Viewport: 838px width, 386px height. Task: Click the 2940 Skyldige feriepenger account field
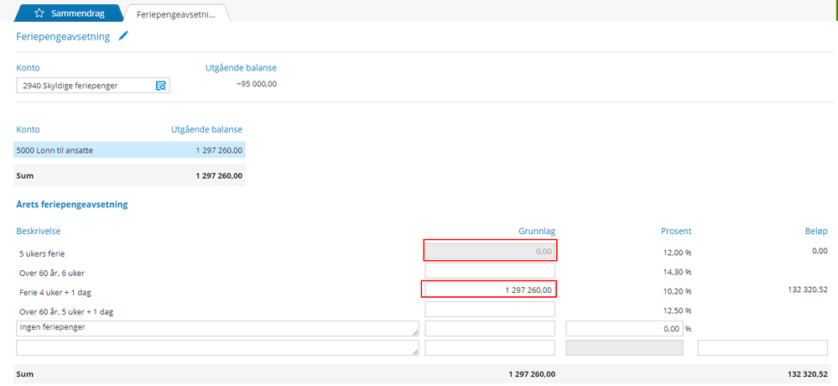93,85
